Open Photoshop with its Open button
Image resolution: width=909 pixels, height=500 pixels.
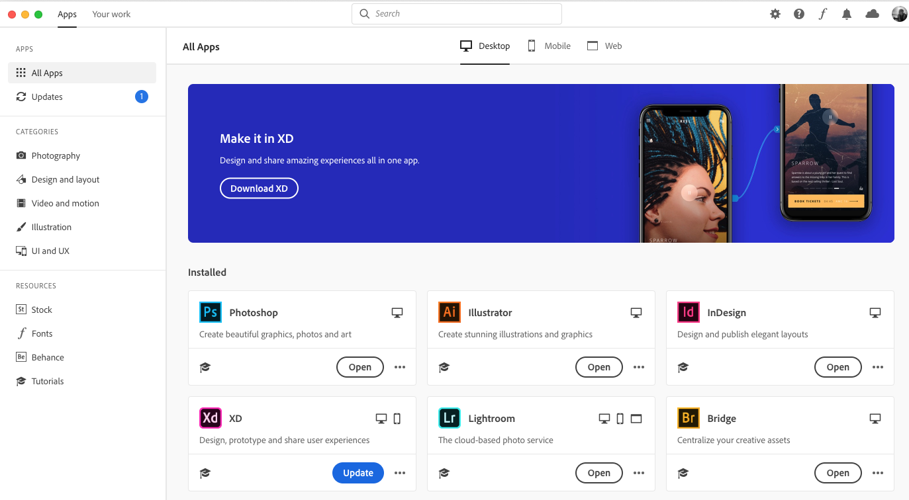click(x=360, y=367)
